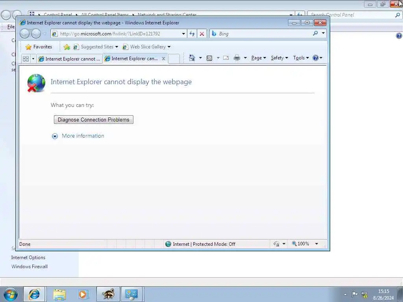Screen dimensions: 403x302
Task: Open the File menu in Control Panel
Action: click(11, 27)
